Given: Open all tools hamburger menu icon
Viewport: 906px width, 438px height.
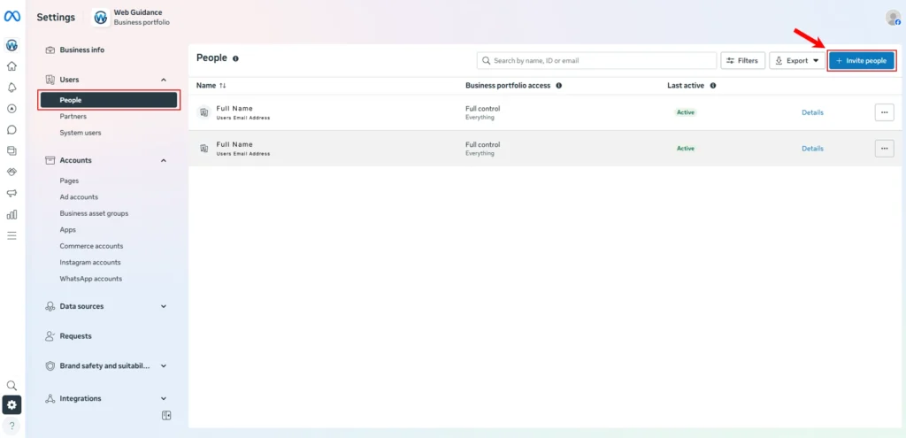Looking at the screenshot, I should pos(12,235).
